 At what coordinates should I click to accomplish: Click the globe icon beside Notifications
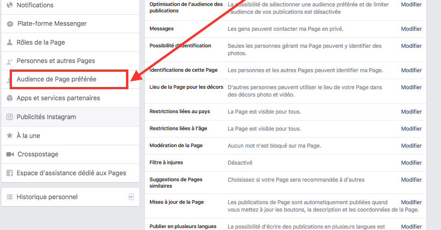pyautogui.click(x=10, y=5)
